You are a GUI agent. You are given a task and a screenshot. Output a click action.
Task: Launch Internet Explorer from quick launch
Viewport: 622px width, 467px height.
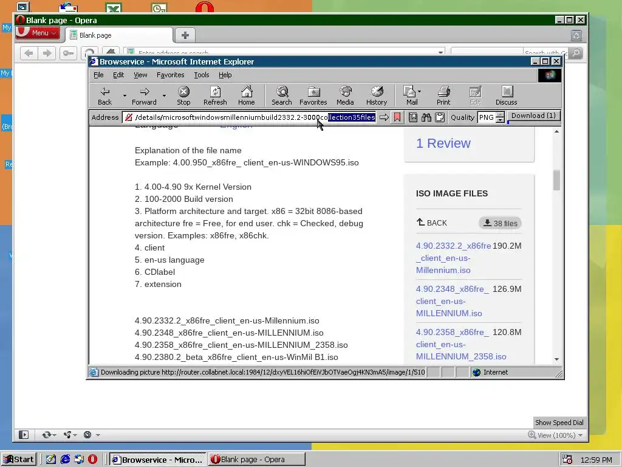click(64, 460)
